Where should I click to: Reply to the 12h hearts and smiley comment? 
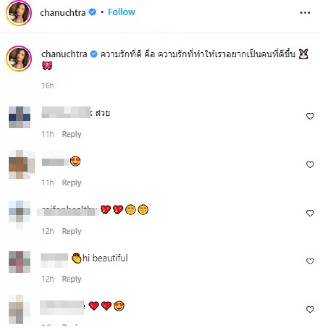[x=72, y=231]
